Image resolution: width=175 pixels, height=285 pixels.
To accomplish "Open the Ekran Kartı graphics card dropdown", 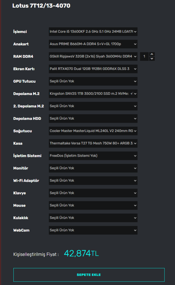I will (93, 69).
